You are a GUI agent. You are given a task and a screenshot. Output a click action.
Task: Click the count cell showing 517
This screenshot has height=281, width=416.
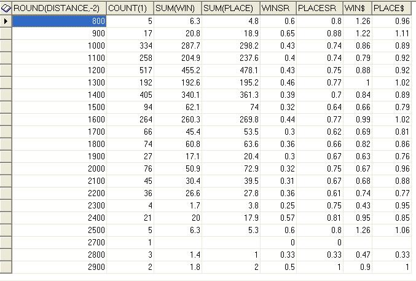(130, 70)
